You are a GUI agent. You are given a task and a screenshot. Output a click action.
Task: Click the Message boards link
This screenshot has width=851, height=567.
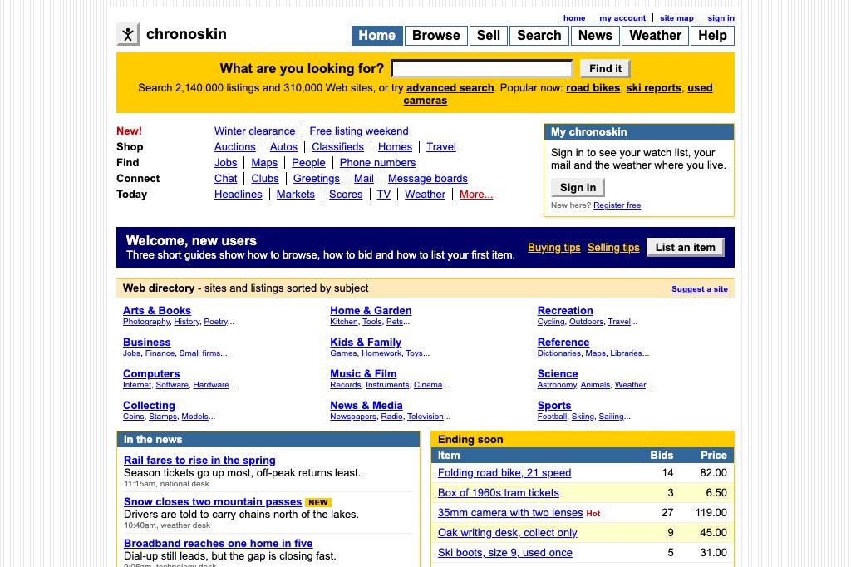pos(428,178)
